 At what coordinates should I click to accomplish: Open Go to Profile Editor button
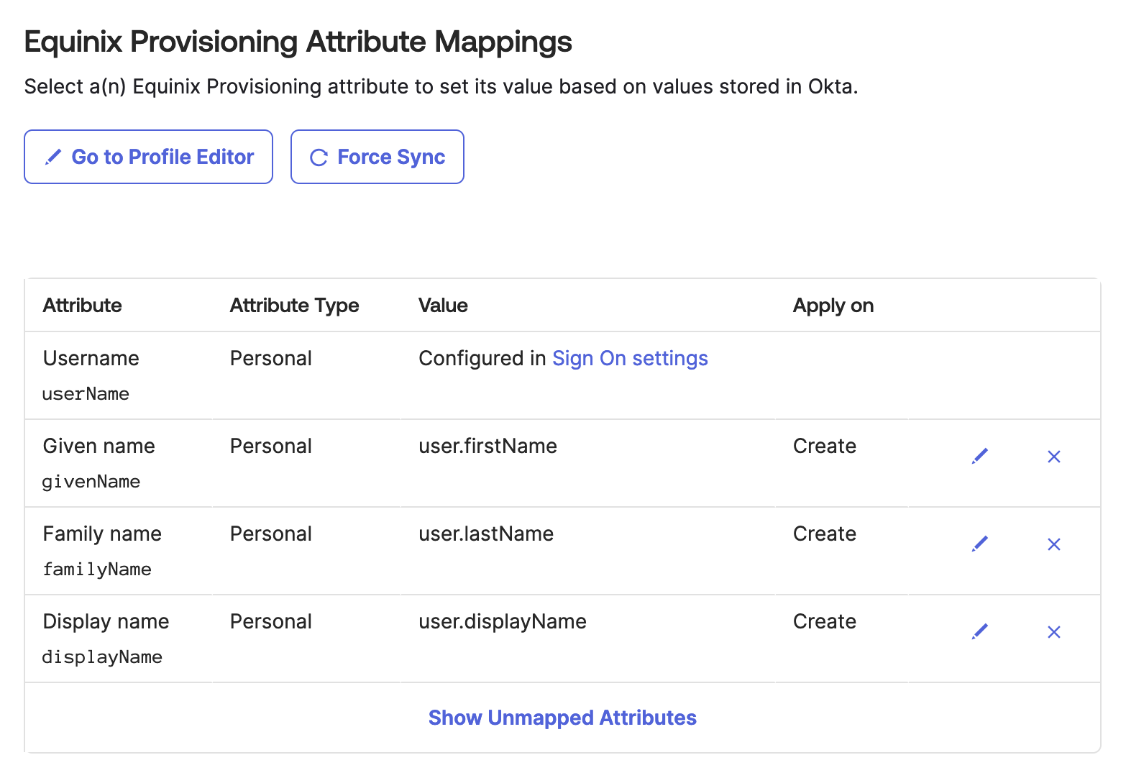(x=148, y=157)
